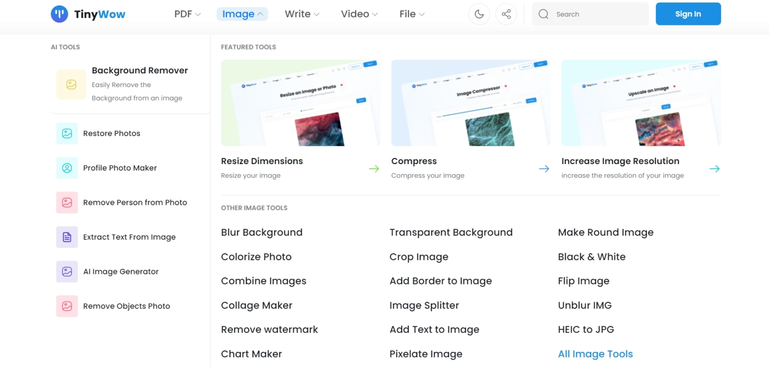Expand the PDF dropdown menu

pos(187,14)
